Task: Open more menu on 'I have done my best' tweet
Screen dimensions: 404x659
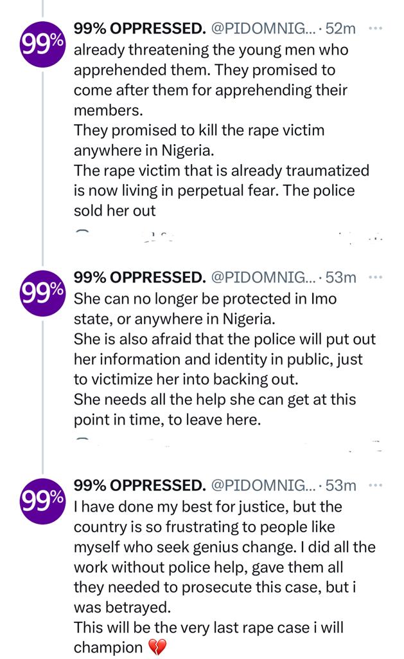Action: pyautogui.click(x=376, y=485)
